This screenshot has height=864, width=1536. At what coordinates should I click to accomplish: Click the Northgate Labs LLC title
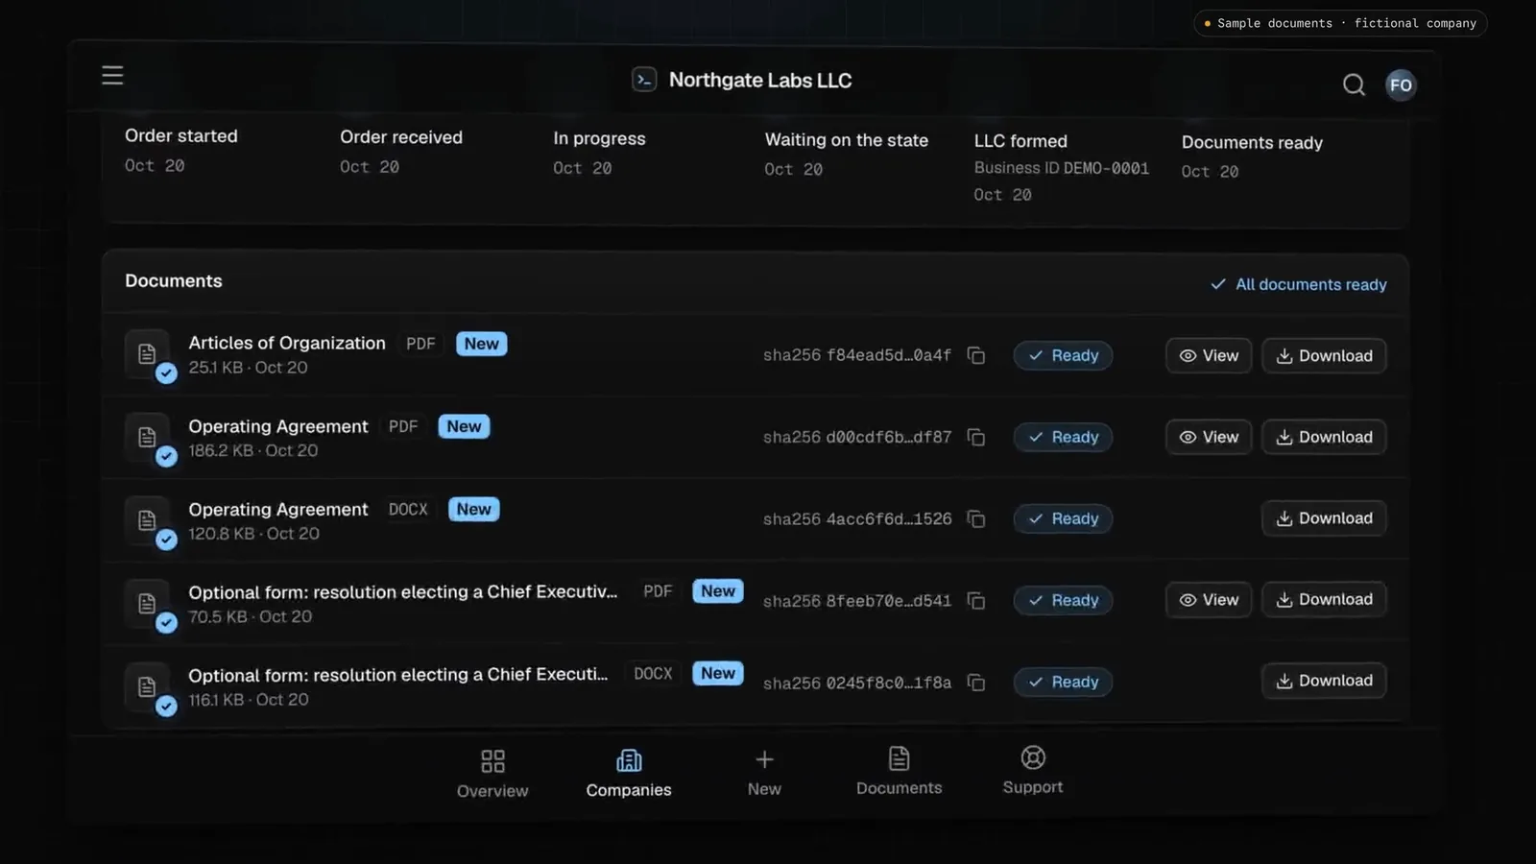point(760,80)
